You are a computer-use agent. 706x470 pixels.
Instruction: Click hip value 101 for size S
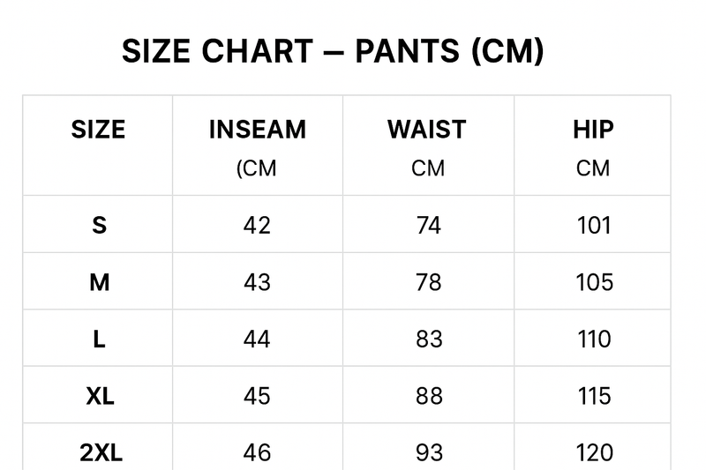pos(594,226)
